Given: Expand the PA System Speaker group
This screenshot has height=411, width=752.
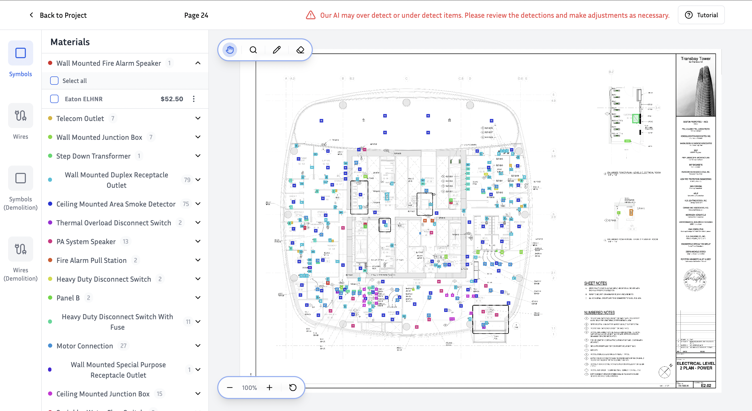Looking at the screenshot, I should 198,241.
